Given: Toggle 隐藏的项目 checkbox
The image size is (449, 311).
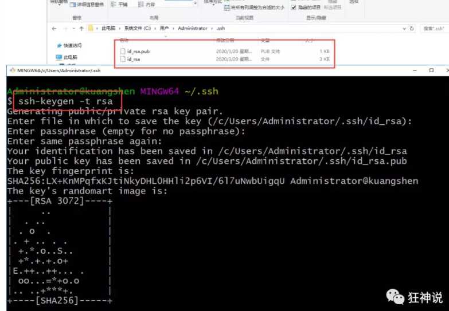Looking at the screenshot, I should (294, 7).
